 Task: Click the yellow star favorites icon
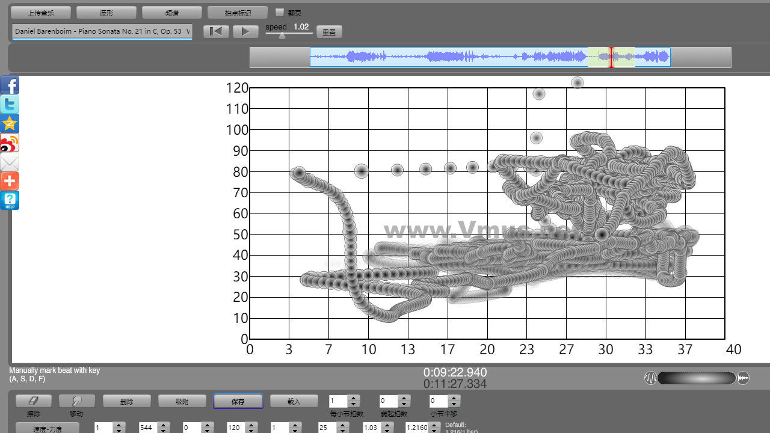tap(10, 124)
